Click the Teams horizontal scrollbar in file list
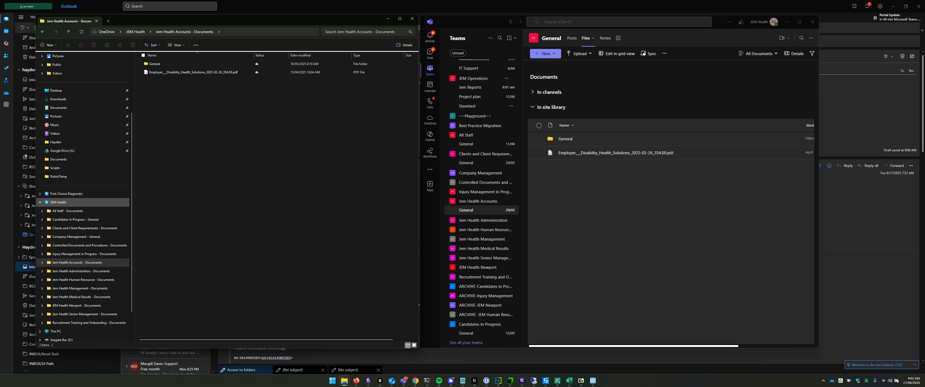The image size is (925, 387). click(633, 346)
